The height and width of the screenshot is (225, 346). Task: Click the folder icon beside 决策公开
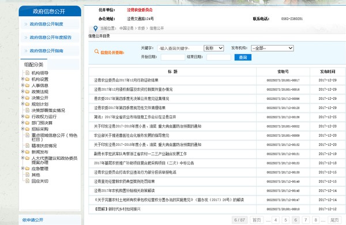click(27, 97)
